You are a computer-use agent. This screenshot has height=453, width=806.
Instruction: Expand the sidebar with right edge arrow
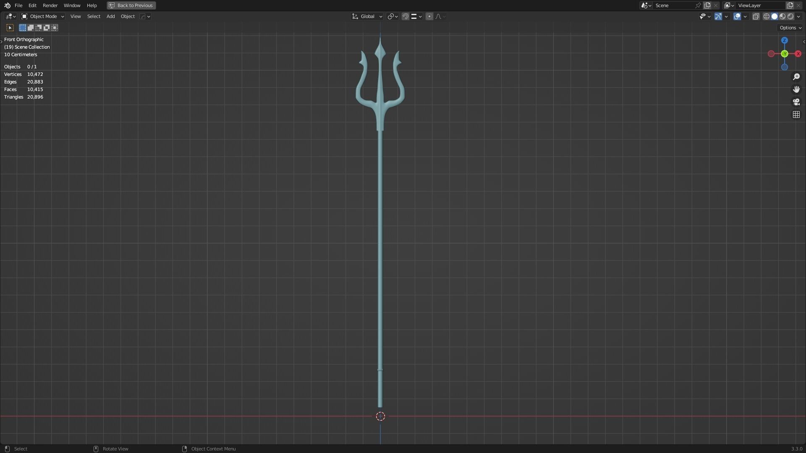(x=803, y=42)
